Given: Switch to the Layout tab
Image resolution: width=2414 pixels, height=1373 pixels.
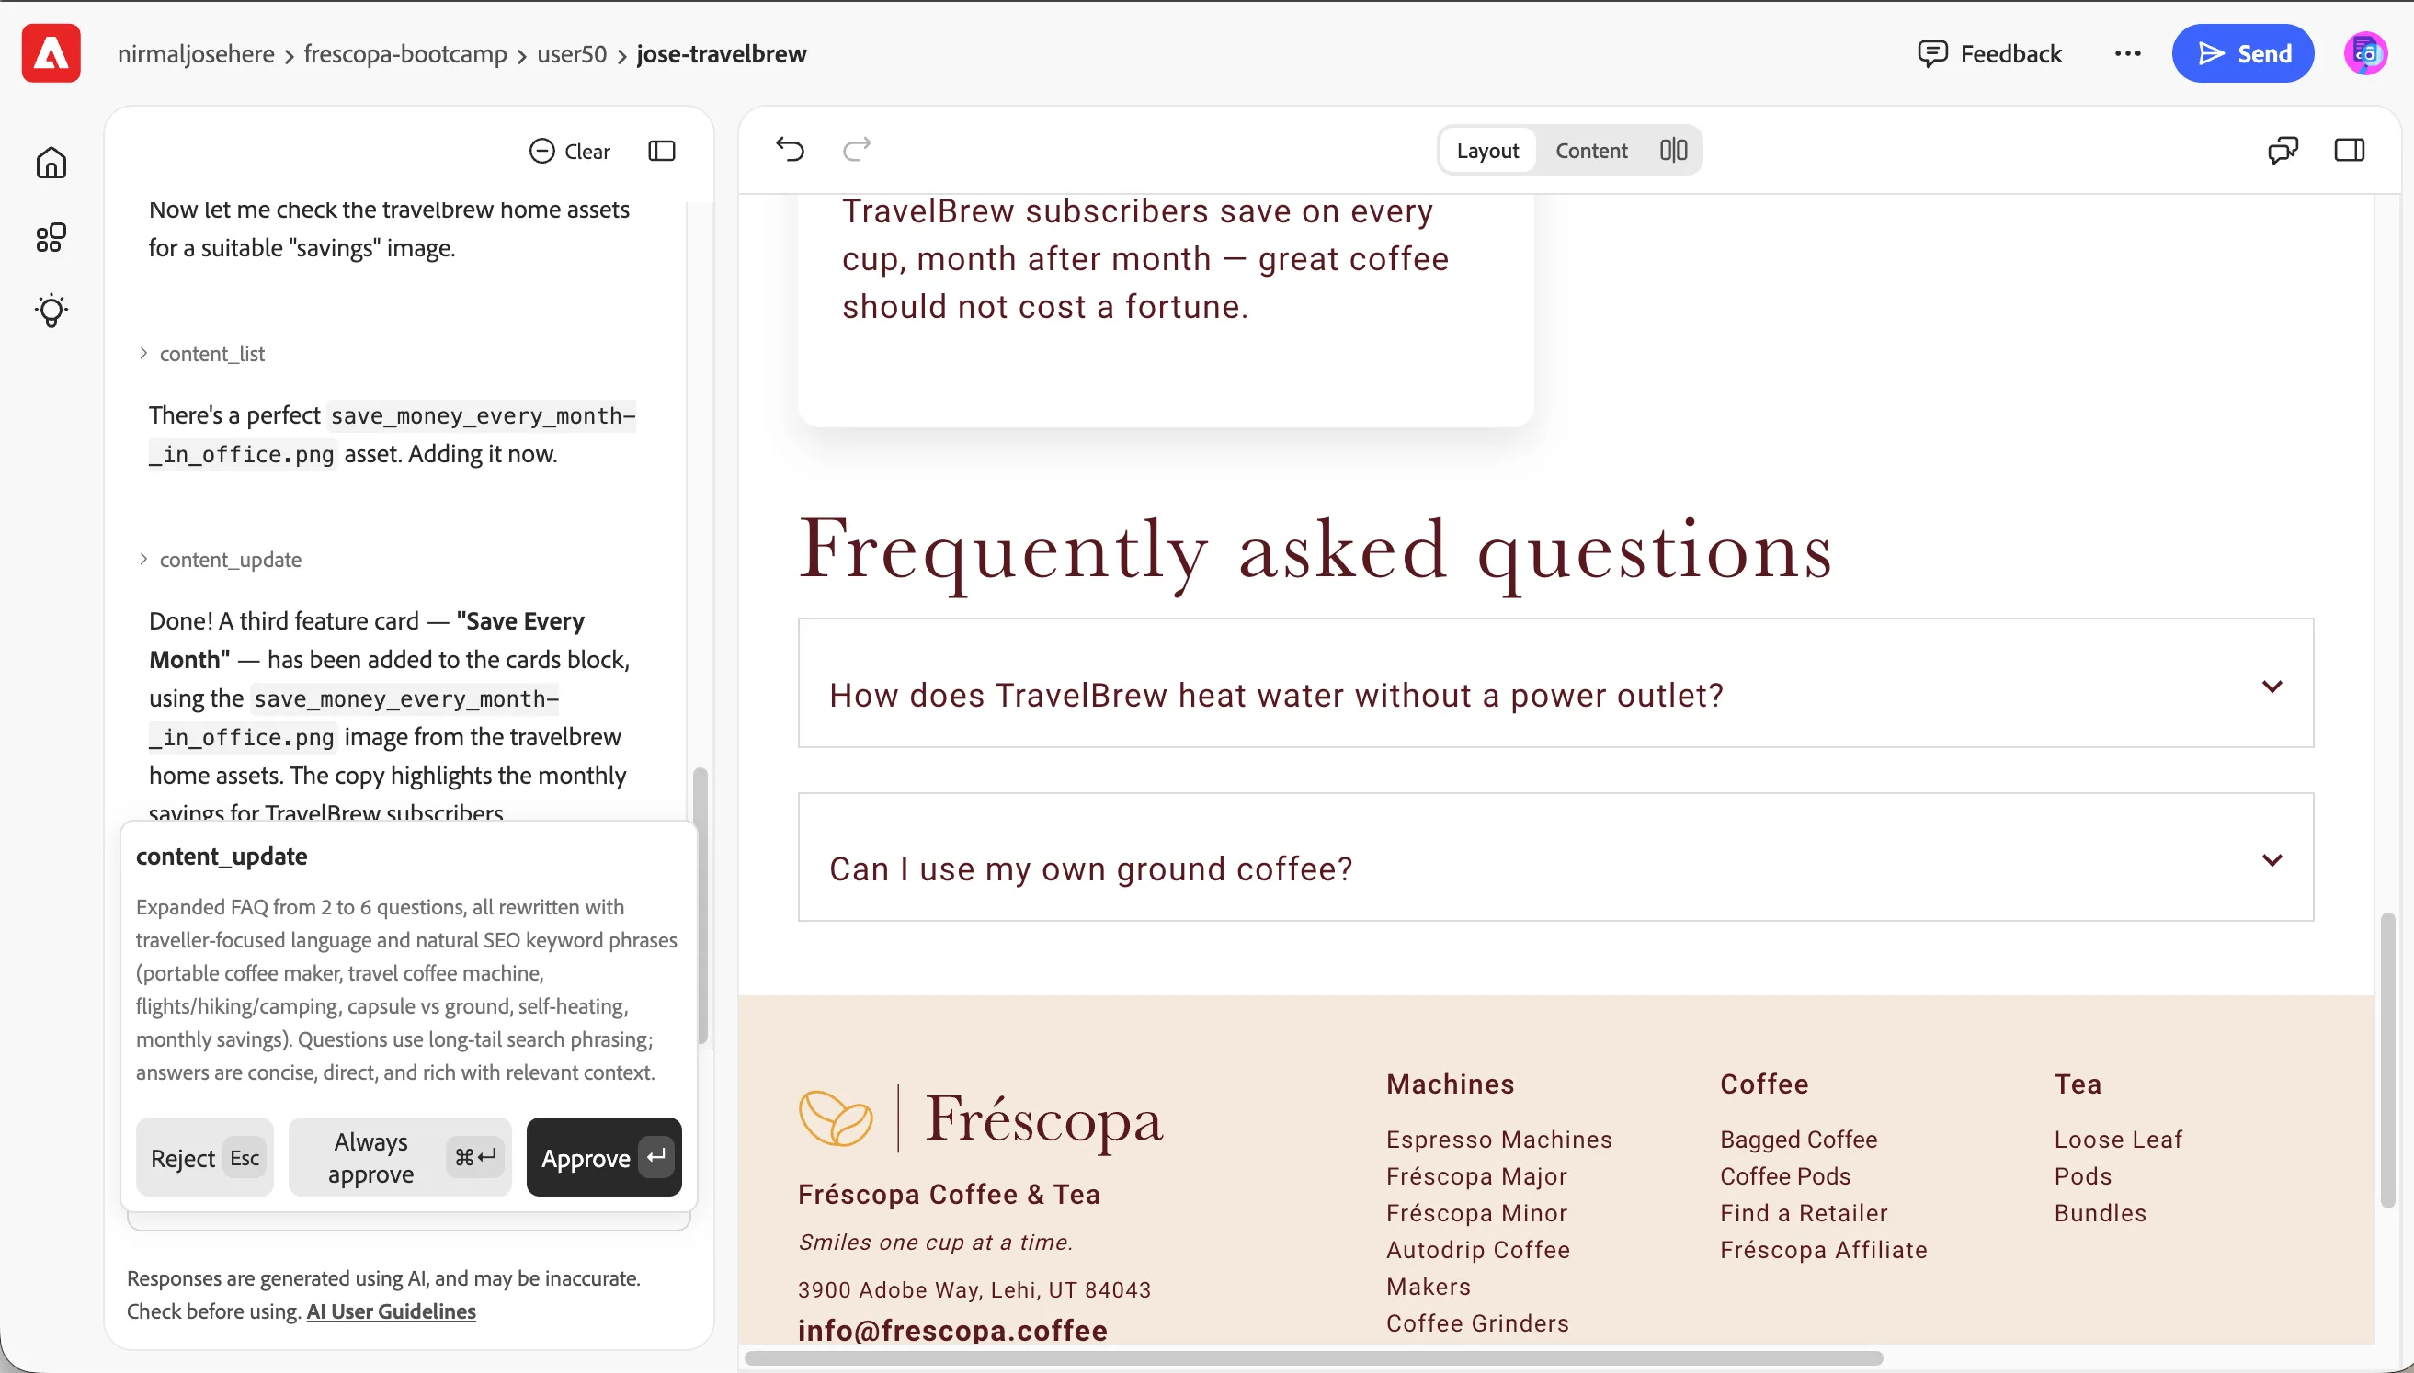Looking at the screenshot, I should (x=1487, y=150).
